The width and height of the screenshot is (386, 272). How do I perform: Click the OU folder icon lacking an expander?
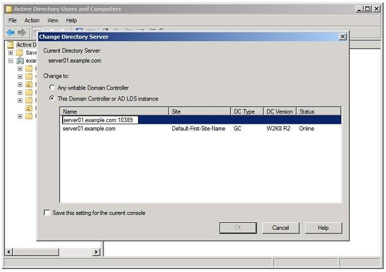(29, 108)
